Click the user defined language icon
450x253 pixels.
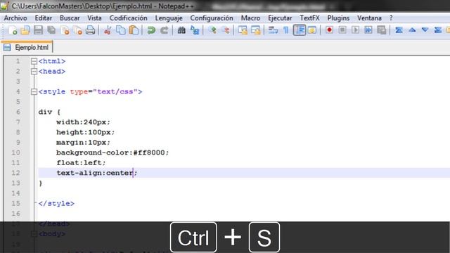312,30
